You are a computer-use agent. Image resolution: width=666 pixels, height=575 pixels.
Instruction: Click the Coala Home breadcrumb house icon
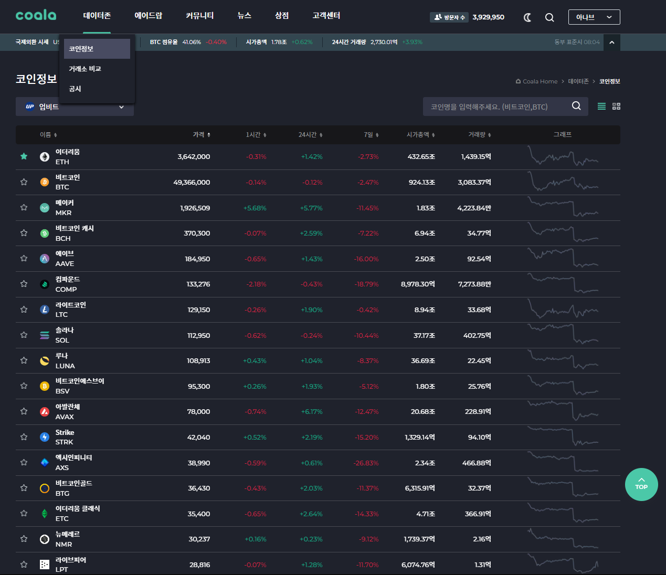[518, 81]
